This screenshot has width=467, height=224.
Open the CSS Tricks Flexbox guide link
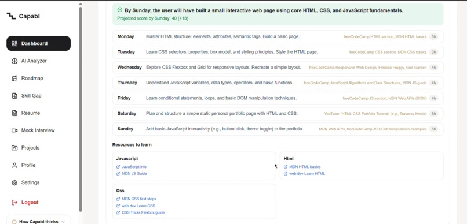point(143,212)
